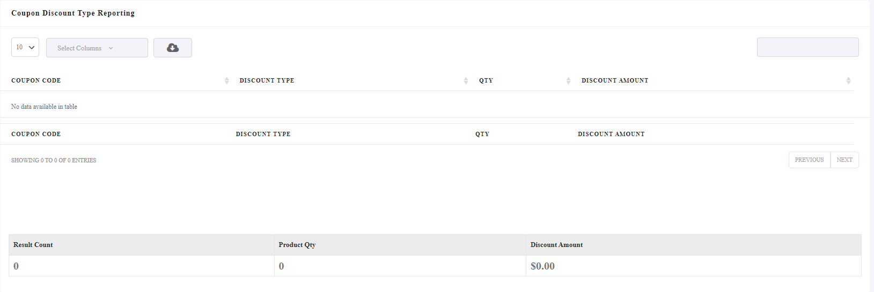This screenshot has width=874, height=292.
Task: Click the cloud download export icon
Action: tap(173, 48)
